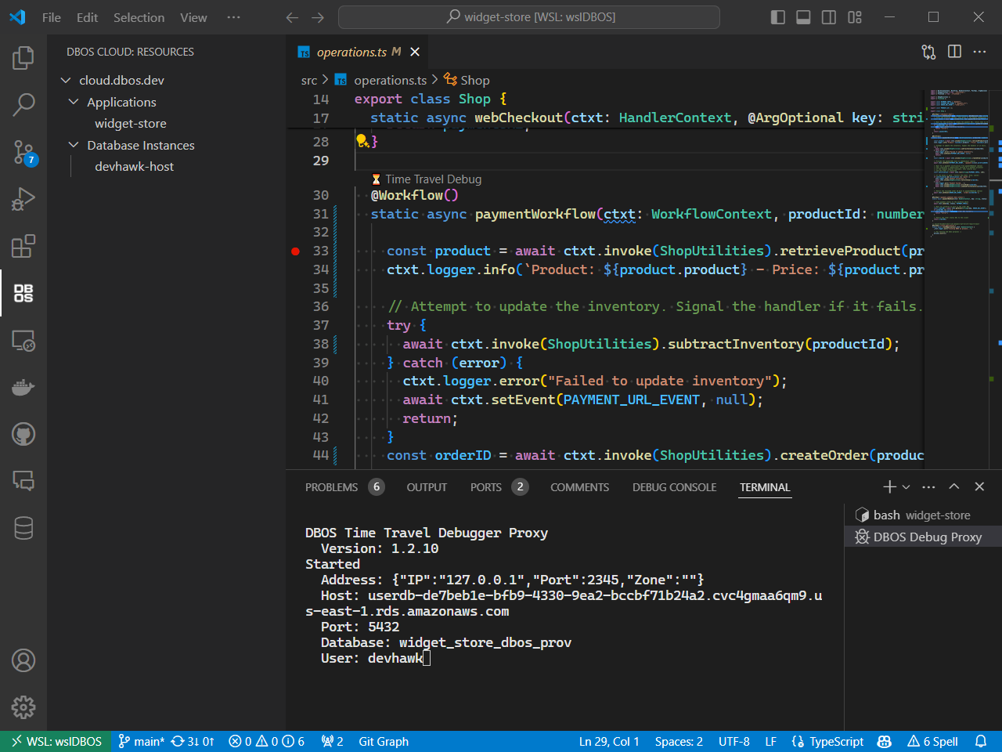Open the GitHub view icon
The height and width of the screenshot is (752, 1002).
point(23,434)
